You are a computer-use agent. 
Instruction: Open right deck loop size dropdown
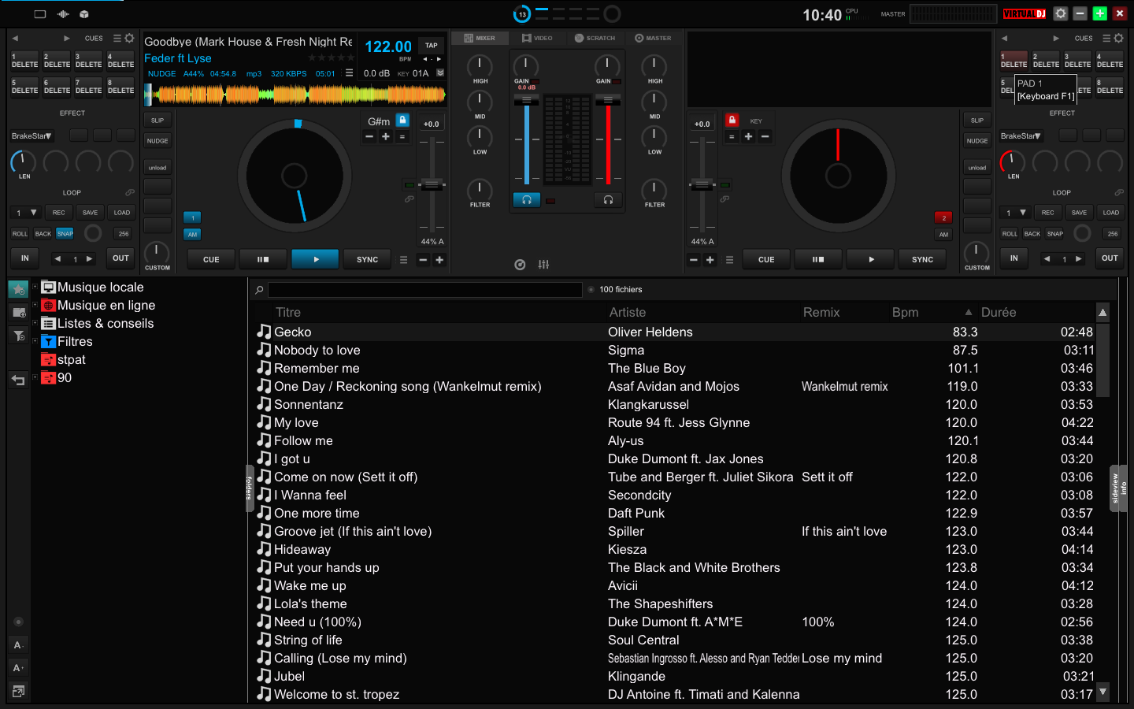(x=1015, y=213)
